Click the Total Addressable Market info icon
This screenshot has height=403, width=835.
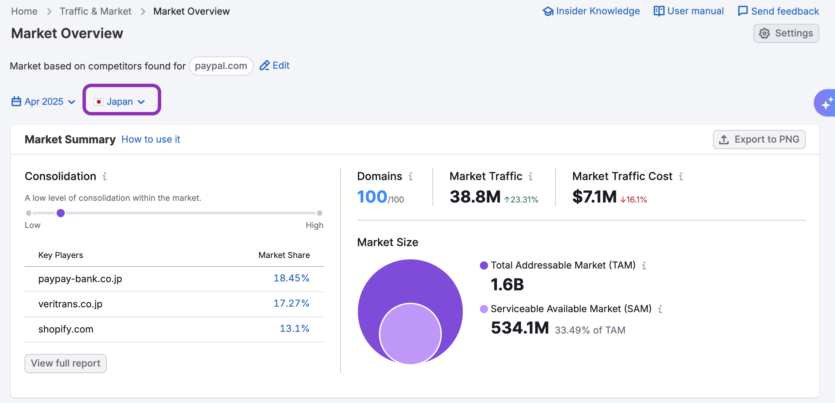coord(644,265)
